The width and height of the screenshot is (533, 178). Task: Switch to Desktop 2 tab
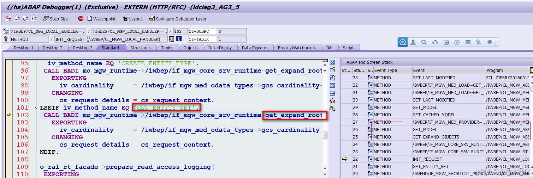coord(53,48)
